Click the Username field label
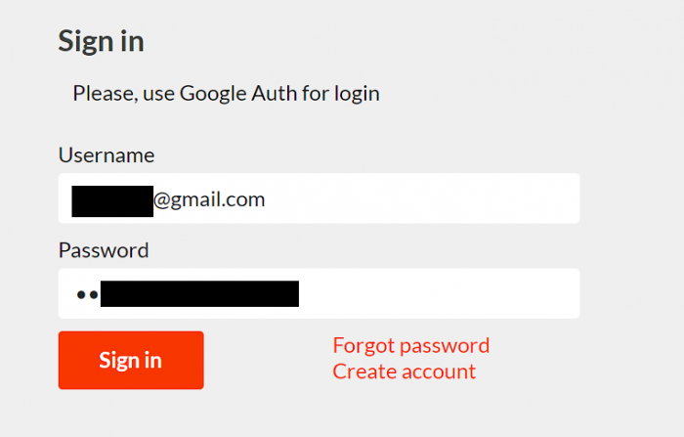The image size is (684, 437). [107, 154]
